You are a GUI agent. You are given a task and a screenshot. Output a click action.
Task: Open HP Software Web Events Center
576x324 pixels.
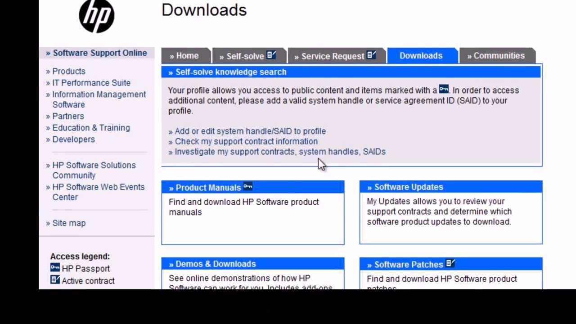point(98,192)
